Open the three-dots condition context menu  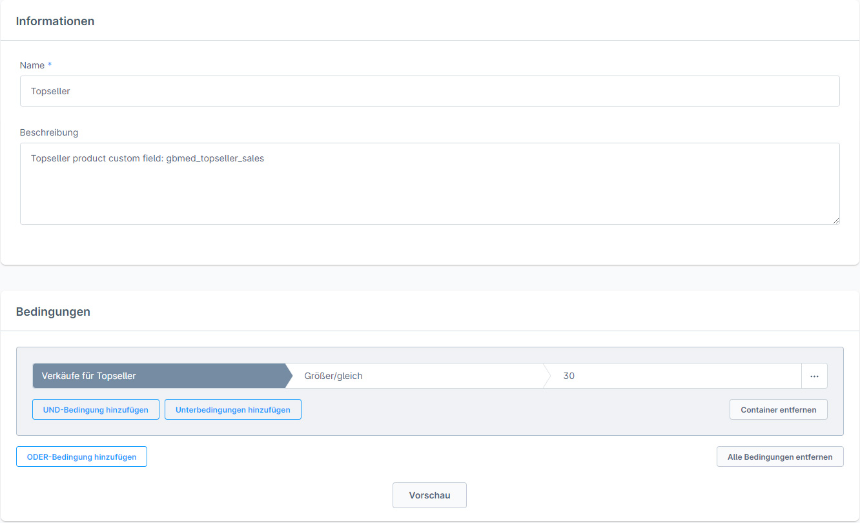[x=814, y=376]
